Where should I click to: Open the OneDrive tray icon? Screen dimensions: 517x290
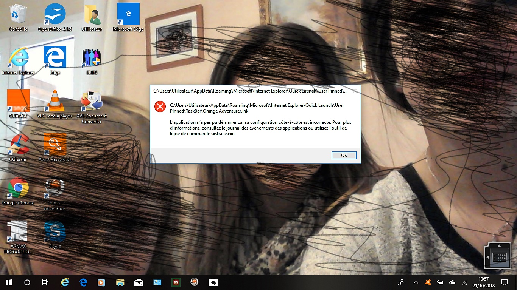452,282
